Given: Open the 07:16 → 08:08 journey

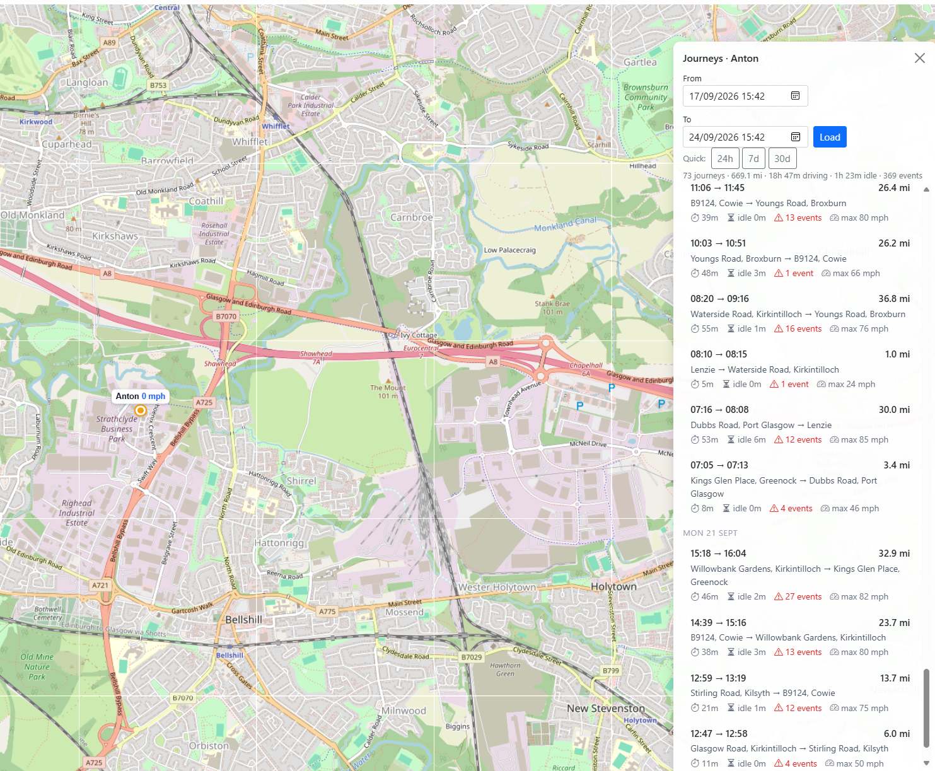Looking at the screenshot, I should pyautogui.click(x=800, y=425).
